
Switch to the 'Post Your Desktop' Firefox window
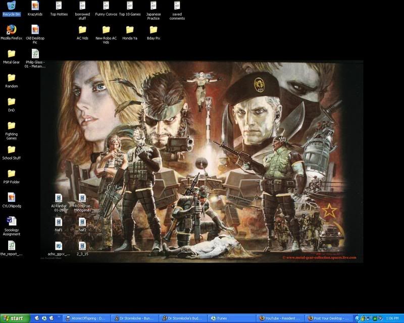[329, 318]
